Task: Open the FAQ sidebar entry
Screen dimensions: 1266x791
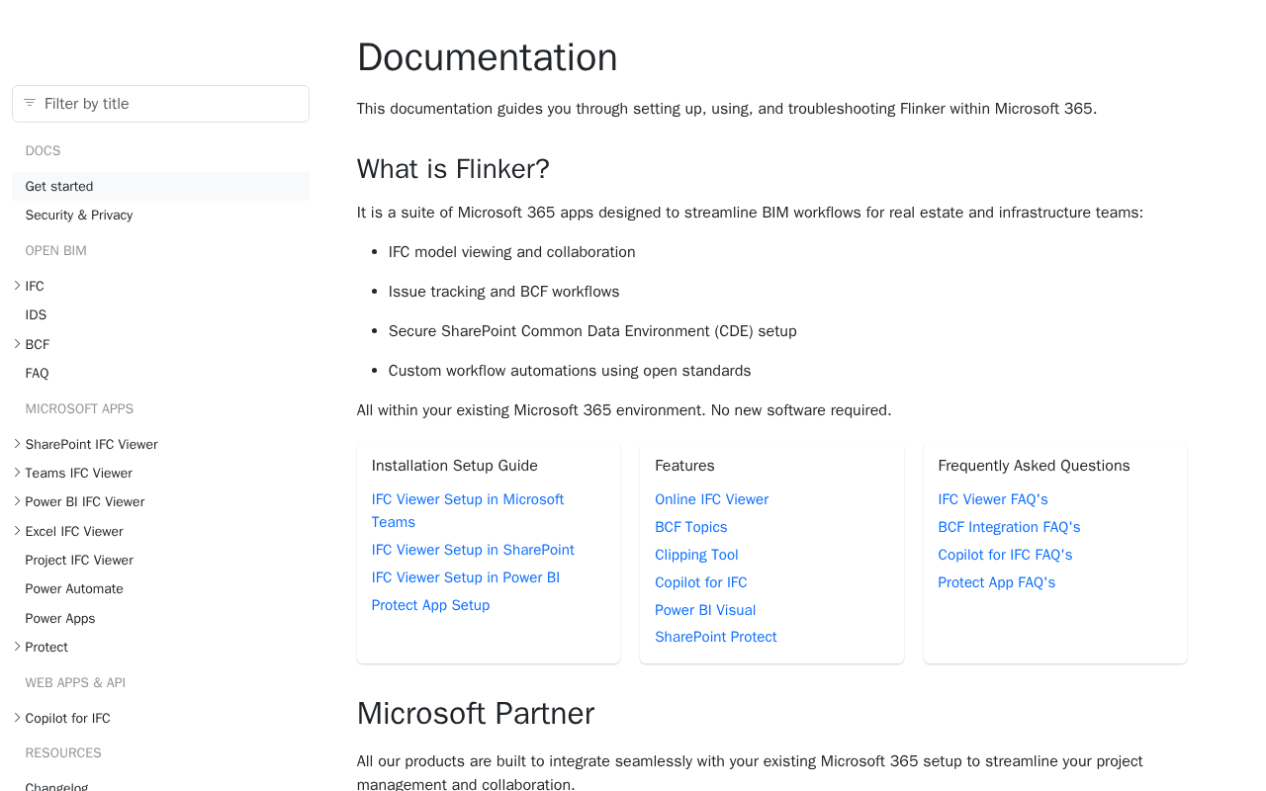Action: tap(37, 374)
